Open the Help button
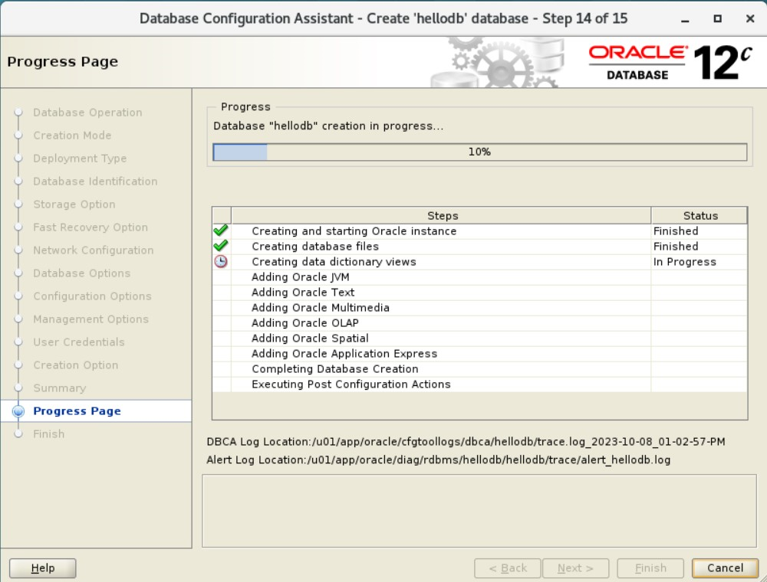The width and height of the screenshot is (767, 582). click(x=42, y=568)
